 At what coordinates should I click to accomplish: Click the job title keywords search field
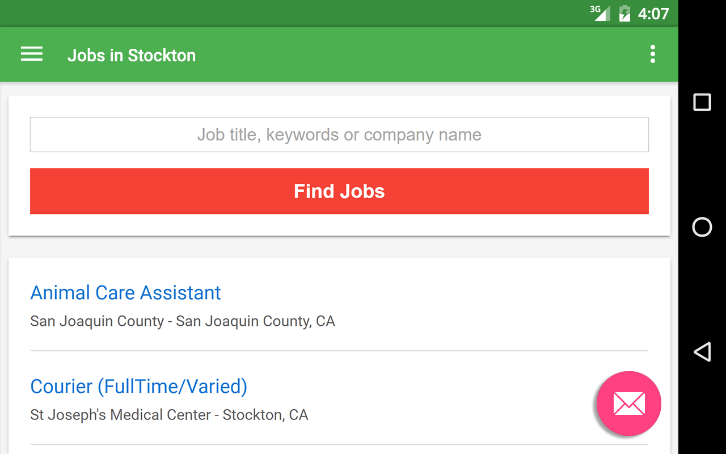pyautogui.click(x=339, y=134)
